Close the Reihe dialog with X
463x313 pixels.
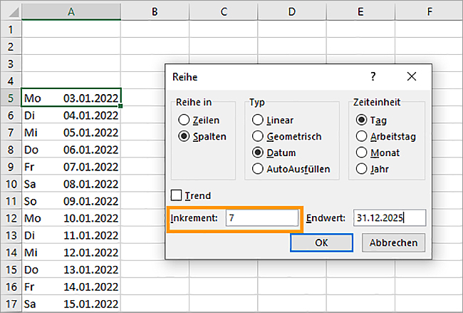(x=411, y=76)
